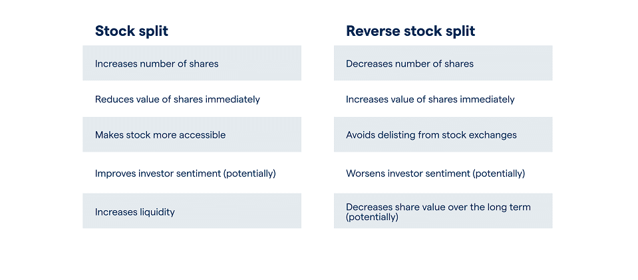Click "Increases value of shares immediately" text
Viewport: 638px width, 280px height.
pyautogui.click(x=430, y=99)
